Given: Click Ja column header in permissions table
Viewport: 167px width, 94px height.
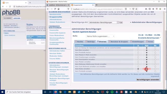Looking at the screenshot, I should pos(138,45).
